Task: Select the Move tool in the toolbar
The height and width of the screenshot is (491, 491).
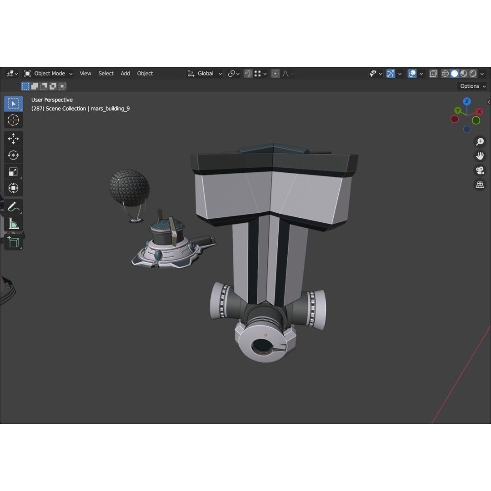Action: pos(13,139)
